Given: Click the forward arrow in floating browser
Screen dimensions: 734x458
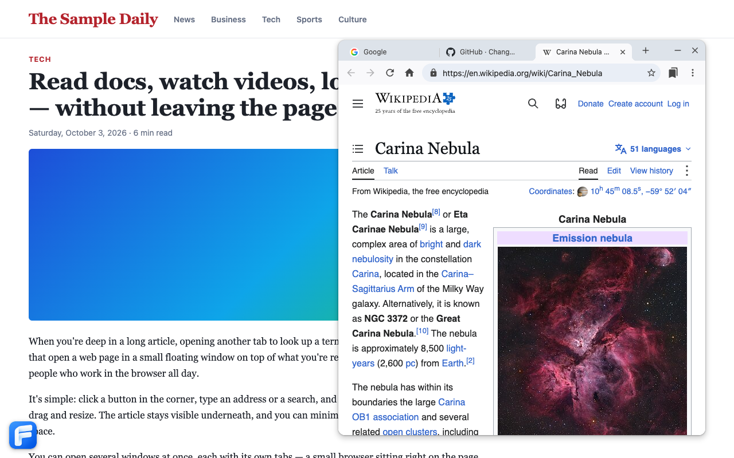Looking at the screenshot, I should pyautogui.click(x=370, y=73).
